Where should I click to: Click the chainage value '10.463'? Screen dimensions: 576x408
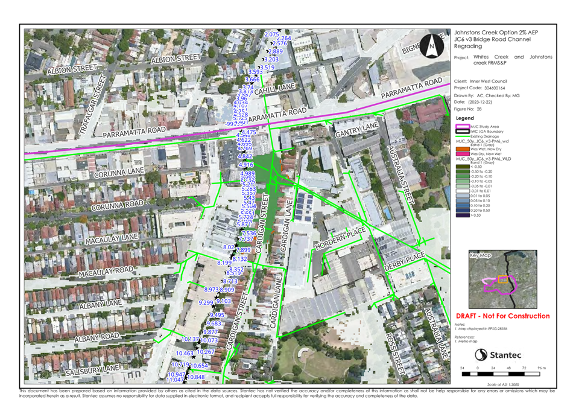pos(185,353)
